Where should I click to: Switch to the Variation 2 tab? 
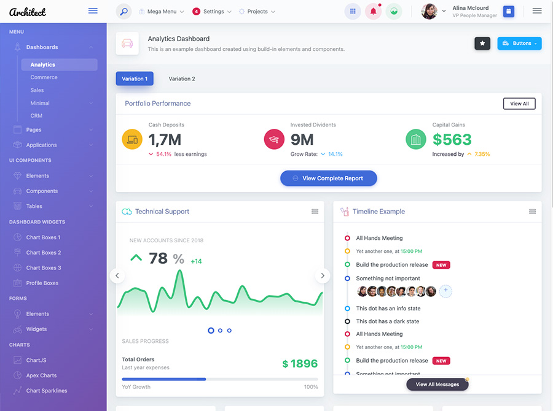pyautogui.click(x=182, y=79)
